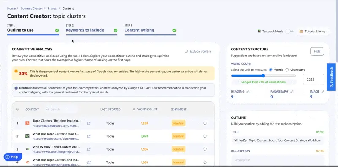338x167 pixels.
Task: Open Terakeet article external link icon
Action: (89, 136)
